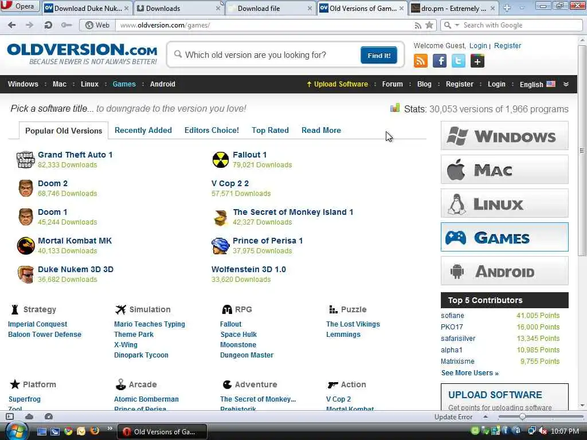This screenshot has width=587, height=440.
Task: Bookmark page with the star icon
Action: tap(429, 25)
